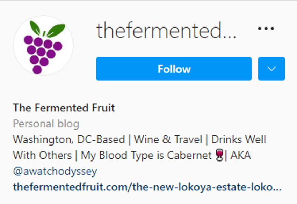Click the Washington, DC-Based bio text
Screen dimensions: 297x204
tap(69, 140)
